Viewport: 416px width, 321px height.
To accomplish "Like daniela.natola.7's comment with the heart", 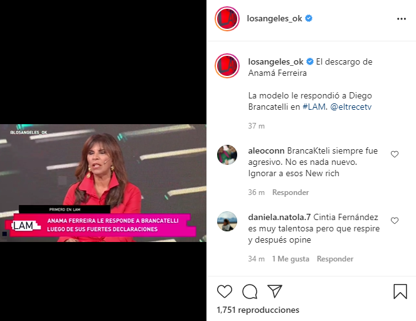I will 395,221.
